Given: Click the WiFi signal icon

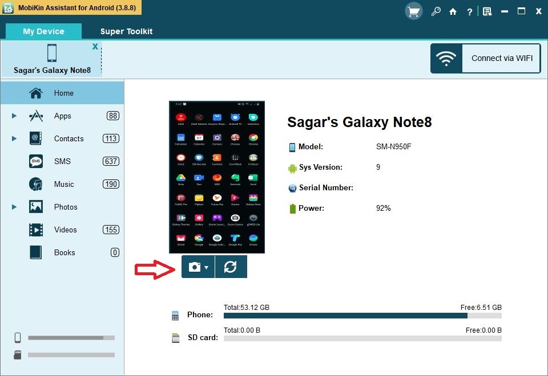Looking at the screenshot, I should point(446,58).
